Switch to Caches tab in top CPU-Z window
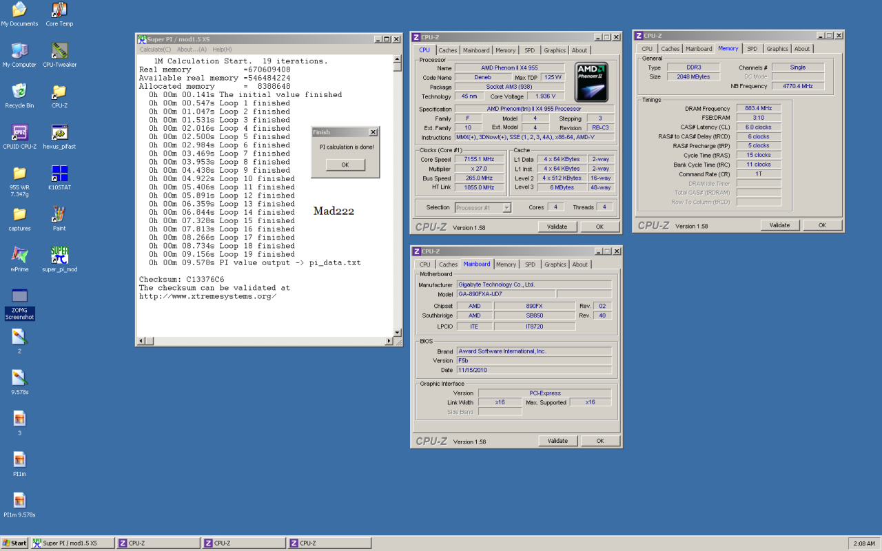This screenshot has width=882, height=551. click(x=448, y=50)
